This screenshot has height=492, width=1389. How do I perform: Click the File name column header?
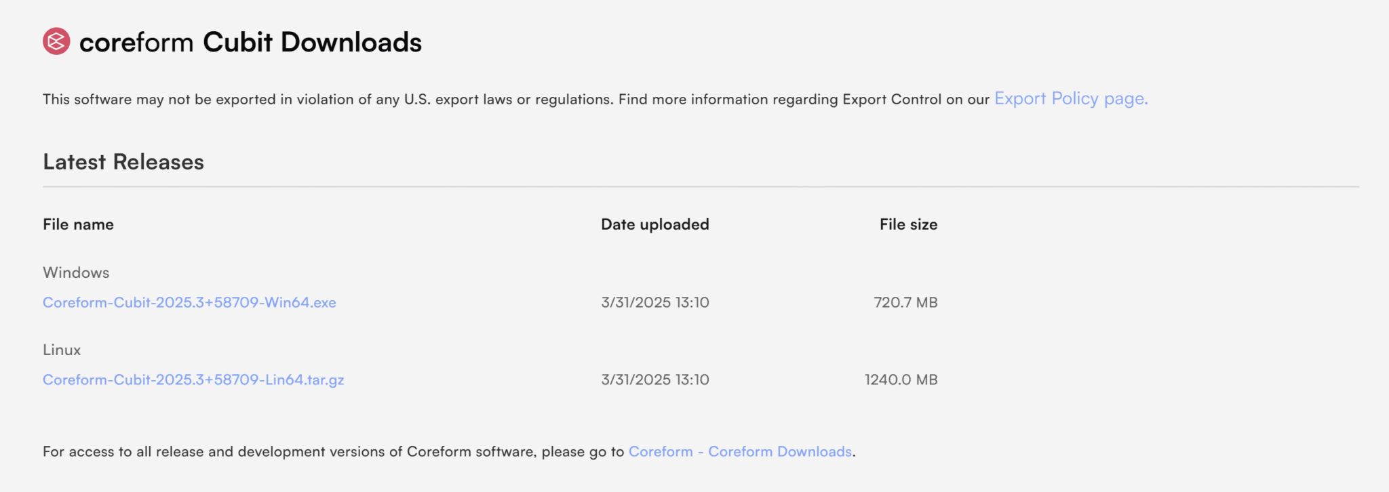[78, 224]
